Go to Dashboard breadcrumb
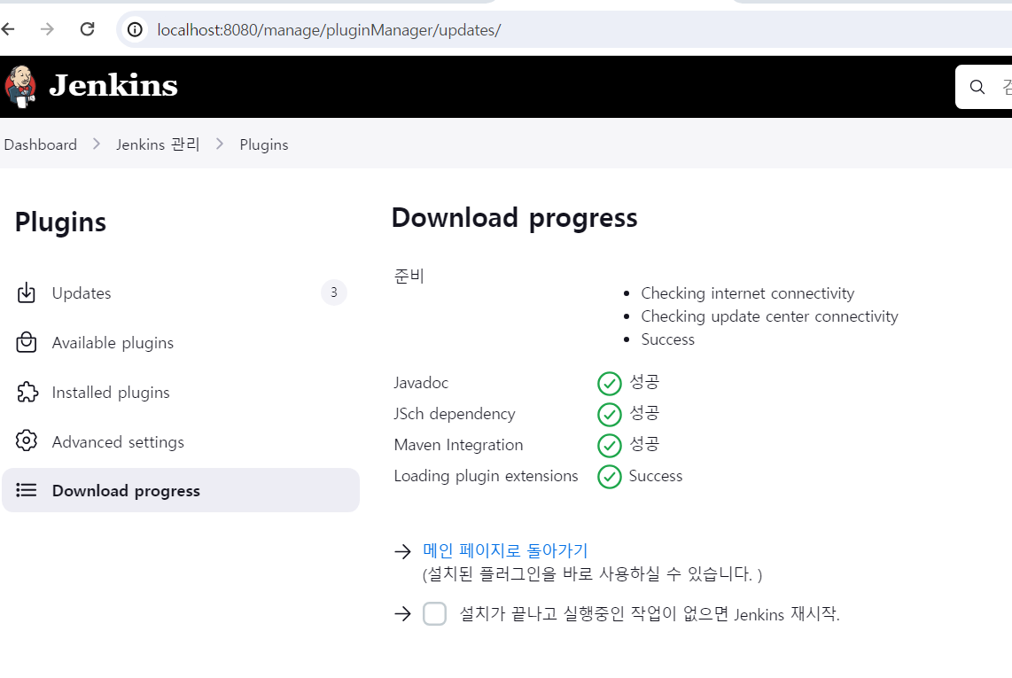The width and height of the screenshot is (1012, 678). click(40, 144)
